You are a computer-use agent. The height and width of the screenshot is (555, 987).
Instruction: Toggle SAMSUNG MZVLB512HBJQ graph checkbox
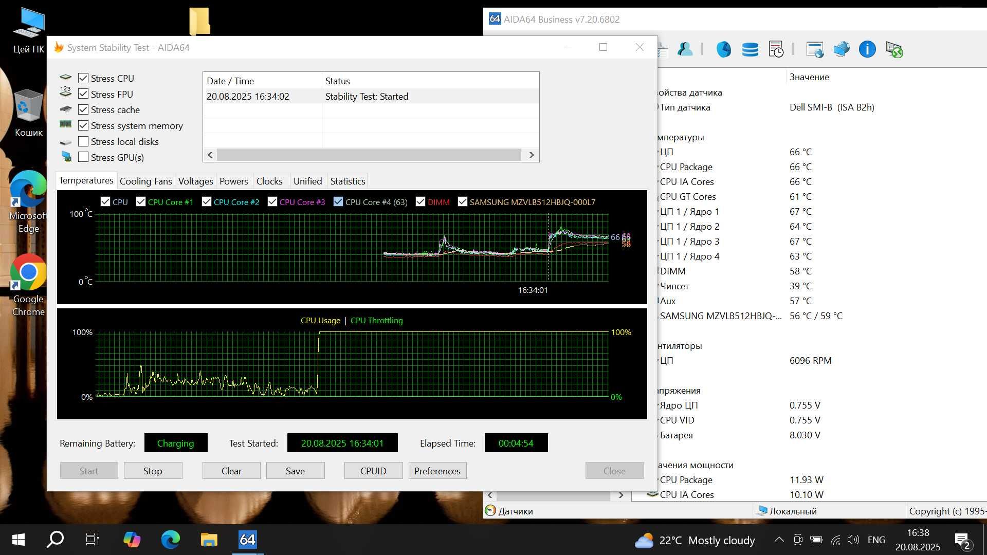point(463,202)
